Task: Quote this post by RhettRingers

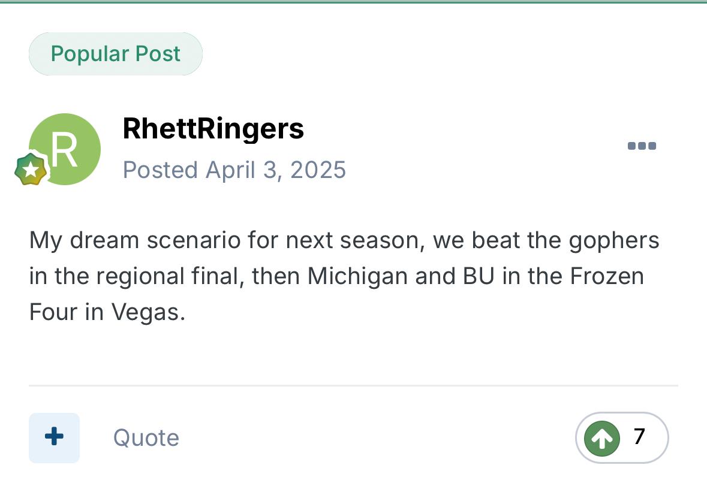Action: 146,438
